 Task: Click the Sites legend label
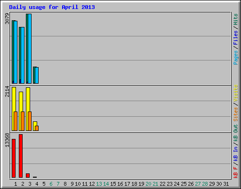[235, 114]
